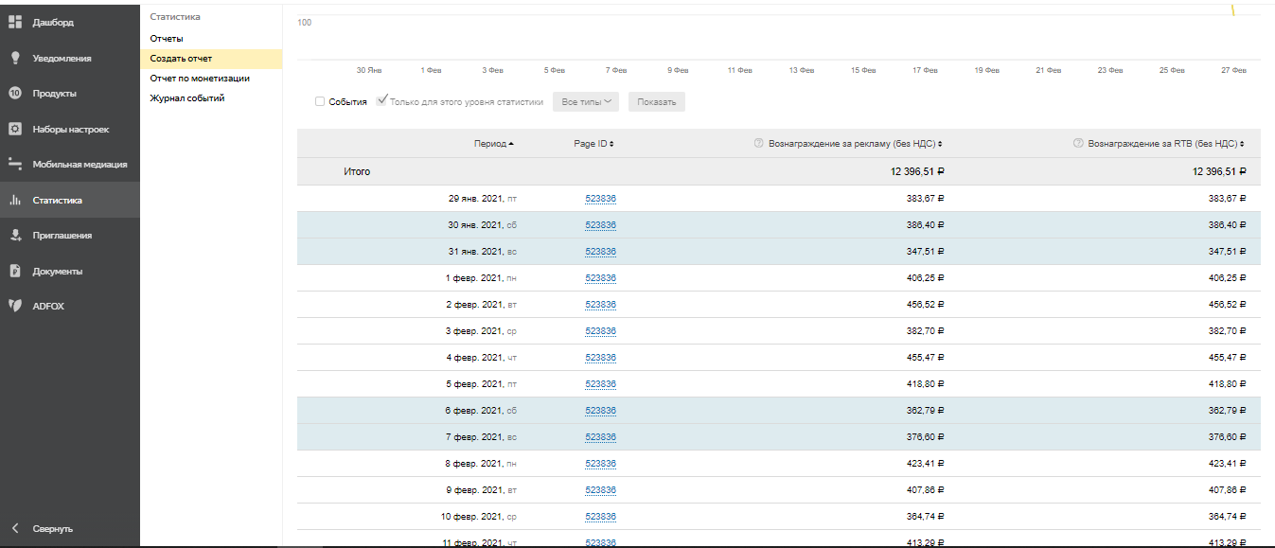Click the Statistics bar chart icon
1275x548 pixels.
coord(15,200)
